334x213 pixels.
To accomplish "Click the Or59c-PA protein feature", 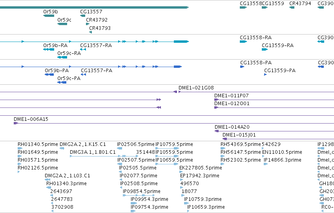I will click(62, 82).
